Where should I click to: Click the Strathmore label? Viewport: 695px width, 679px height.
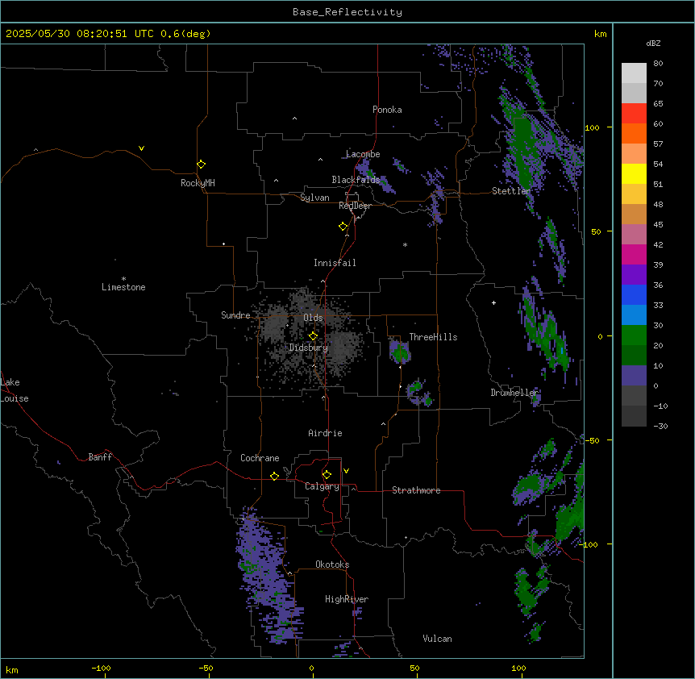click(x=416, y=490)
